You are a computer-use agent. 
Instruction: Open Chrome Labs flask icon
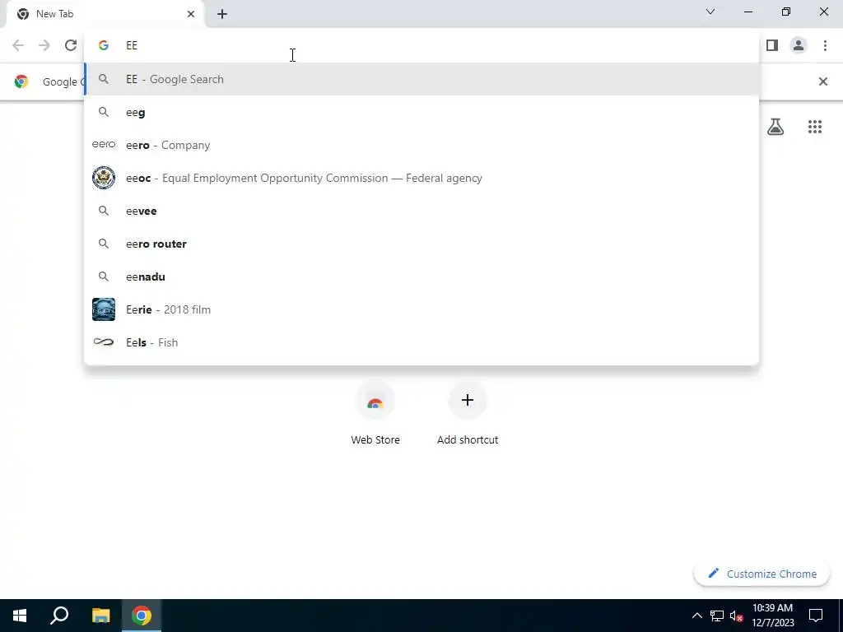[x=775, y=127]
